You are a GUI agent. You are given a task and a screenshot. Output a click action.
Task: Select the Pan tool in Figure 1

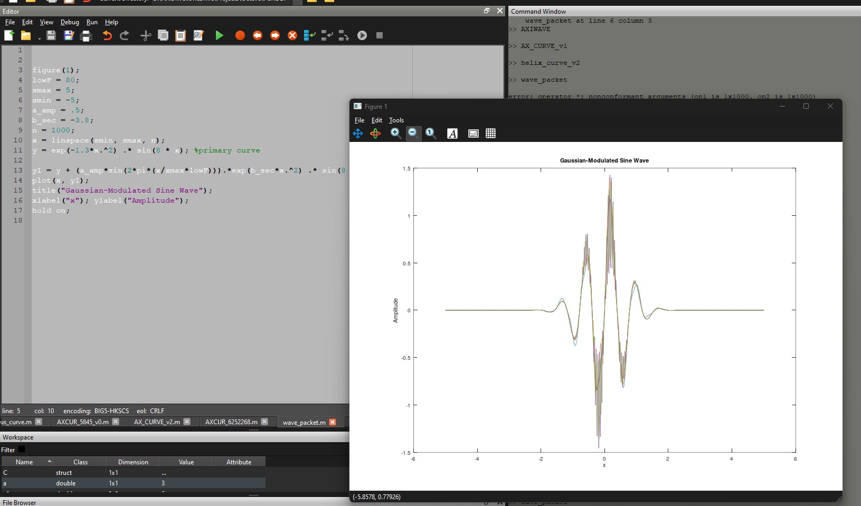click(x=358, y=133)
